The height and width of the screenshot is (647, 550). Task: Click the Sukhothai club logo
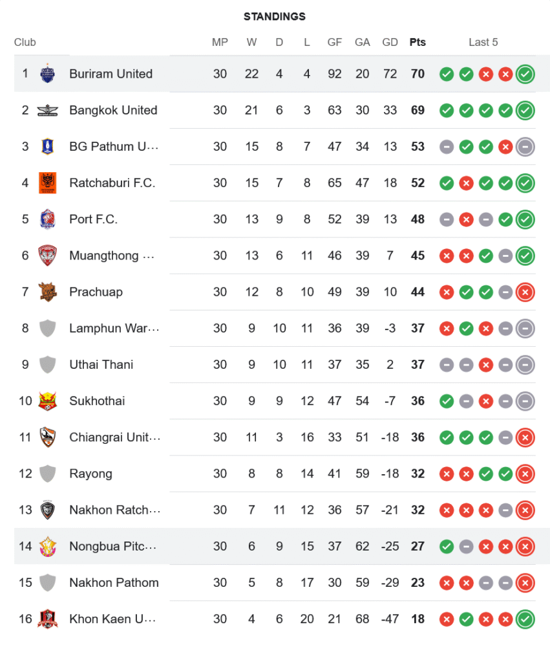coord(48,401)
